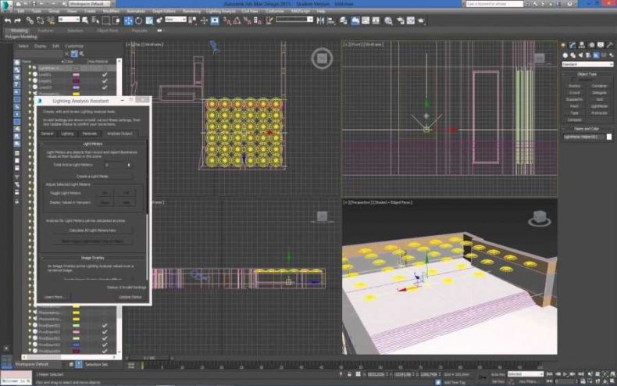Screen dimensions: 617x386
Task: Click the Edit Named Selection Sets icon
Action: click(x=269, y=20)
